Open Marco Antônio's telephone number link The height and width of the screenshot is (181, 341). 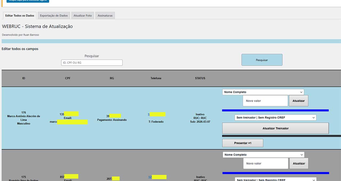point(149,114)
